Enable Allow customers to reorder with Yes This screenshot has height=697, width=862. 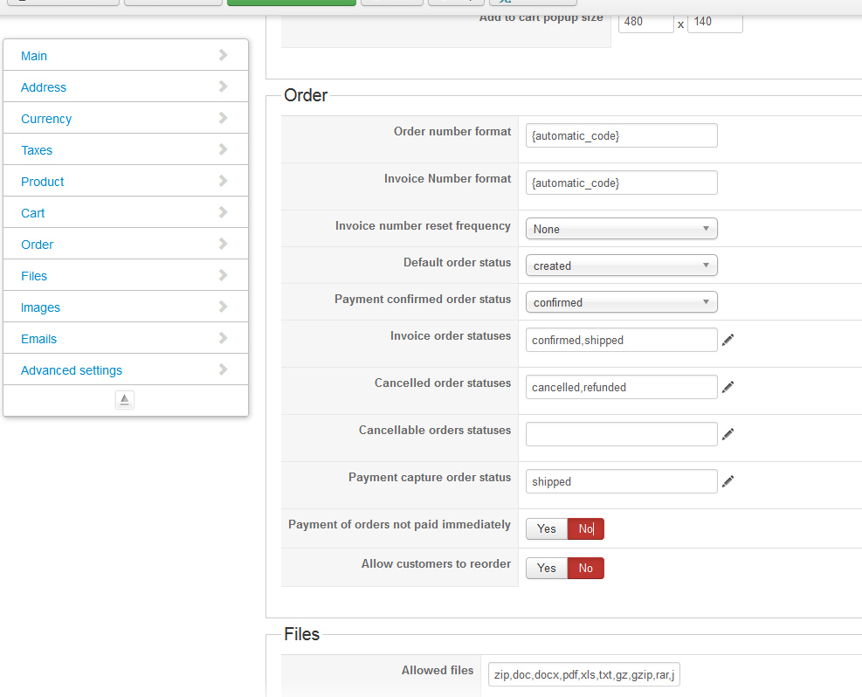[x=547, y=569]
